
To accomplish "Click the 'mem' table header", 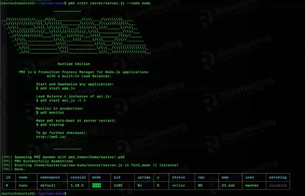I will click(225, 177).
